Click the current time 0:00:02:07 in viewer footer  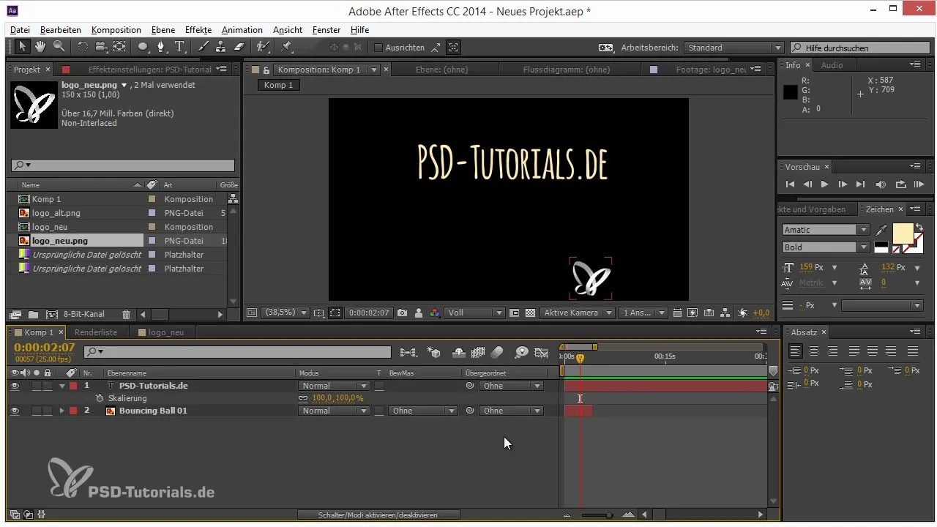368,313
